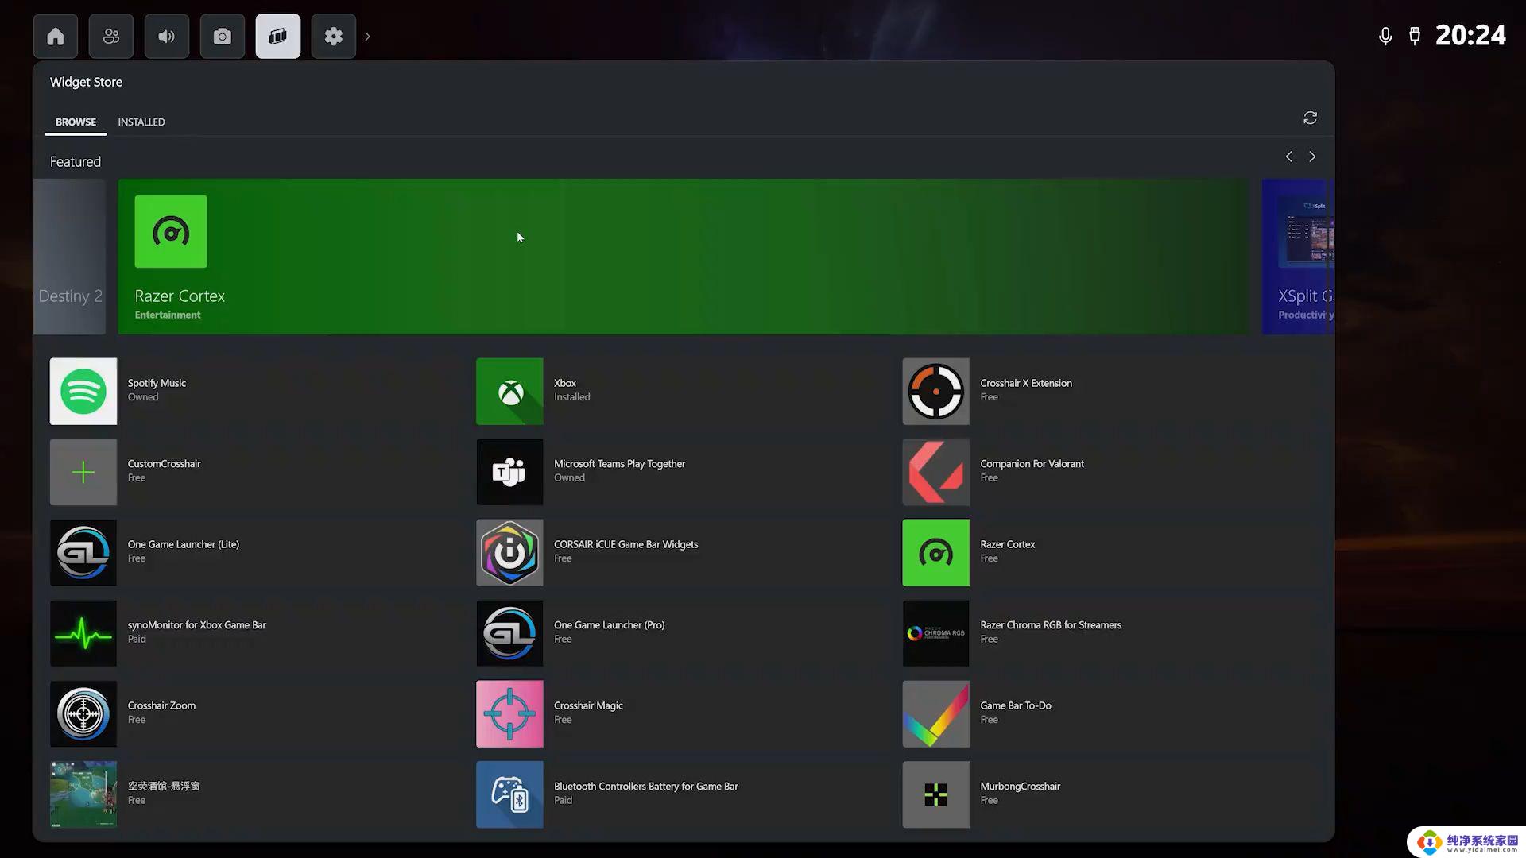Select the Destiny 2 featured card
This screenshot has height=858, width=1526.
pyautogui.click(x=70, y=256)
